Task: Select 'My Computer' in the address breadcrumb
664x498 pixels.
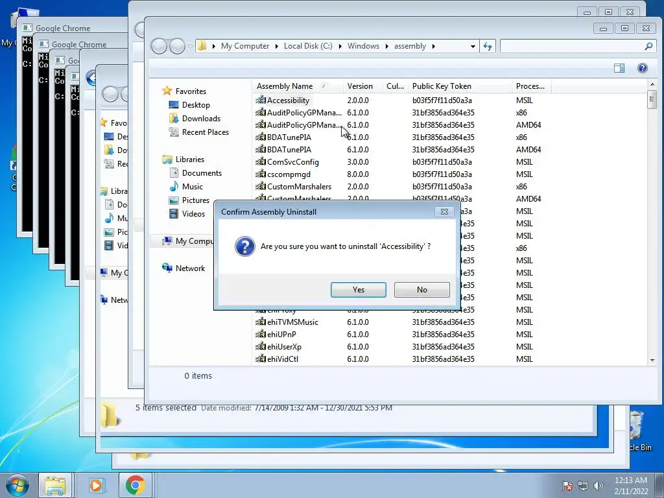Action: [x=244, y=46]
